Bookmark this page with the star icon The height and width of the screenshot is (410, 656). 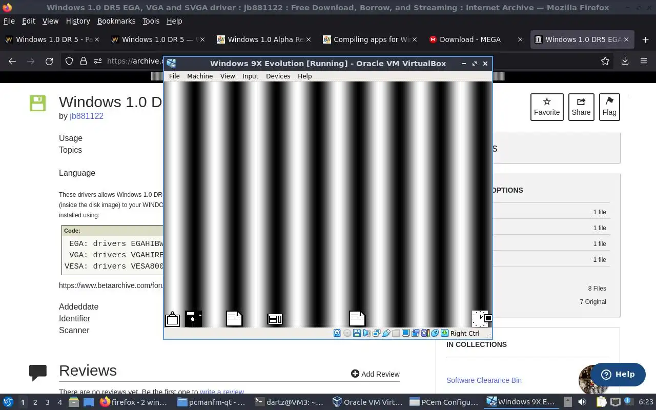[x=605, y=61]
